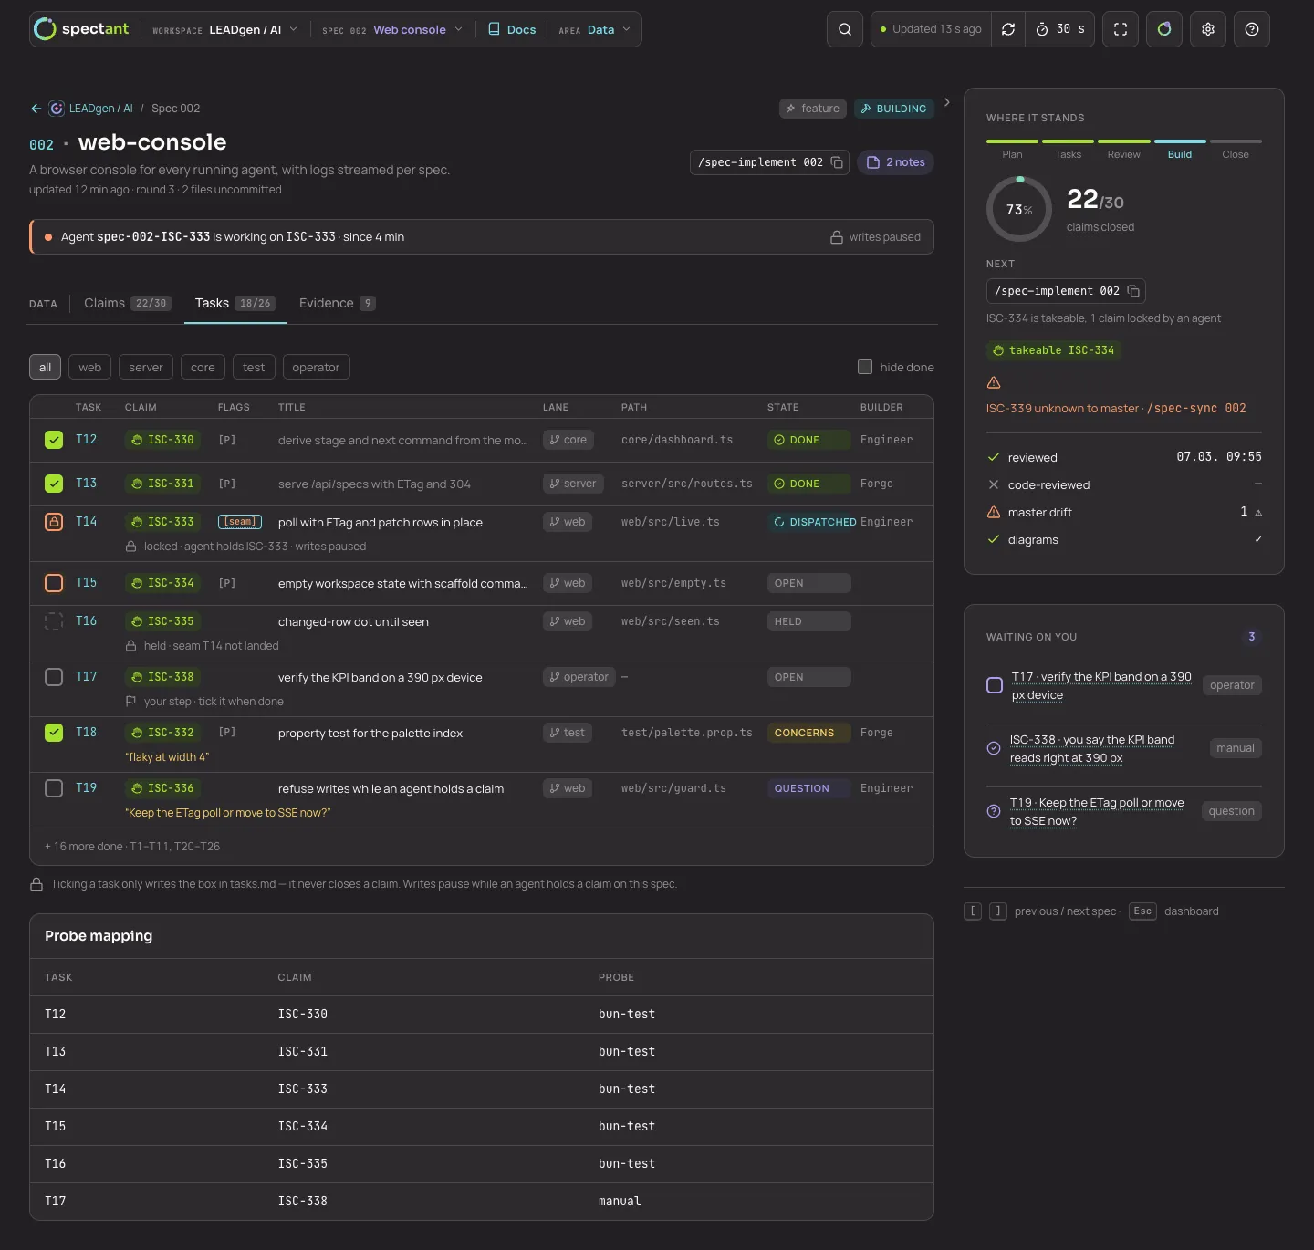Viewport: 1314px width, 1250px height.
Task: Open the 30 s refresh timer
Action: point(1060,29)
